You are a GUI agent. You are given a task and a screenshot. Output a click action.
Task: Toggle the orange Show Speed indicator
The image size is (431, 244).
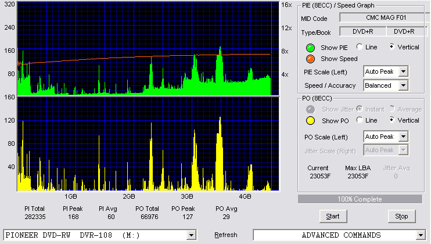(x=310, y=59)
